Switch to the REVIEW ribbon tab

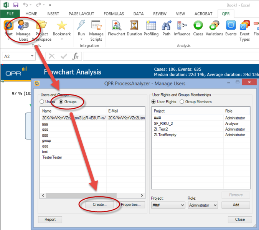[160, 14]
